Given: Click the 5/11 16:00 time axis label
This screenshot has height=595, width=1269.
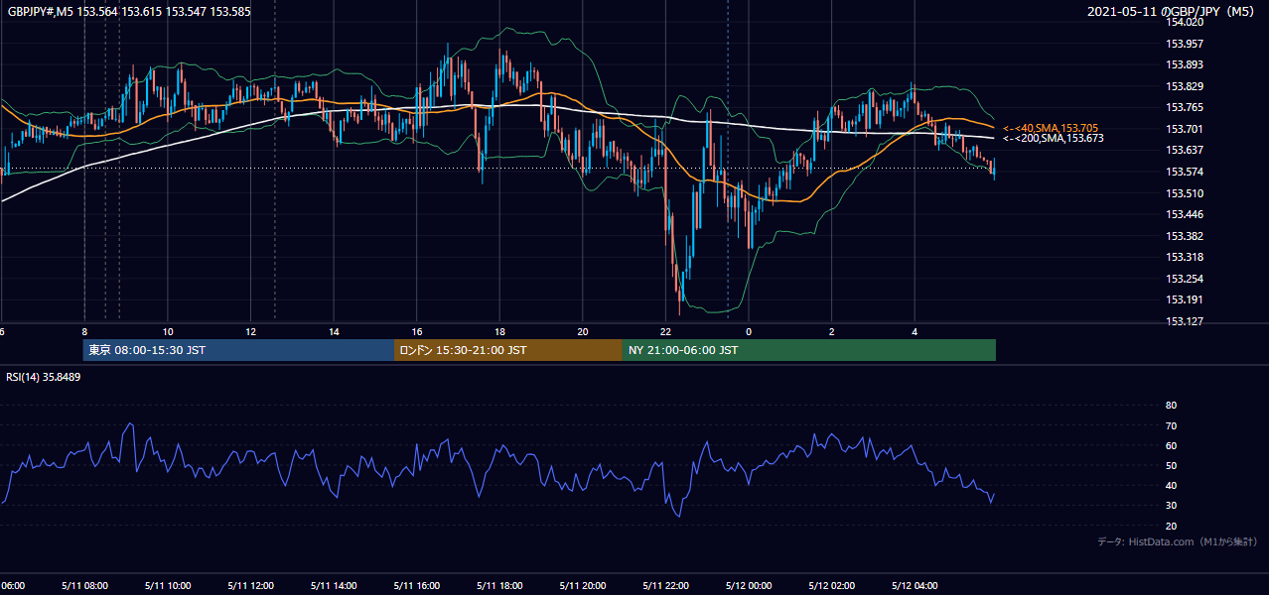Looking at the screenshot, I should [x=417, y=586].
